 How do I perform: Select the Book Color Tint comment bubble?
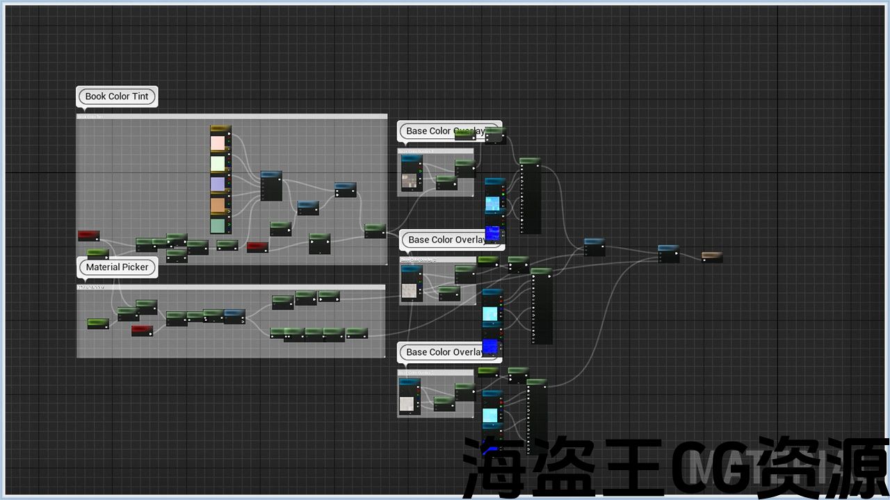(x=117, y=97)
